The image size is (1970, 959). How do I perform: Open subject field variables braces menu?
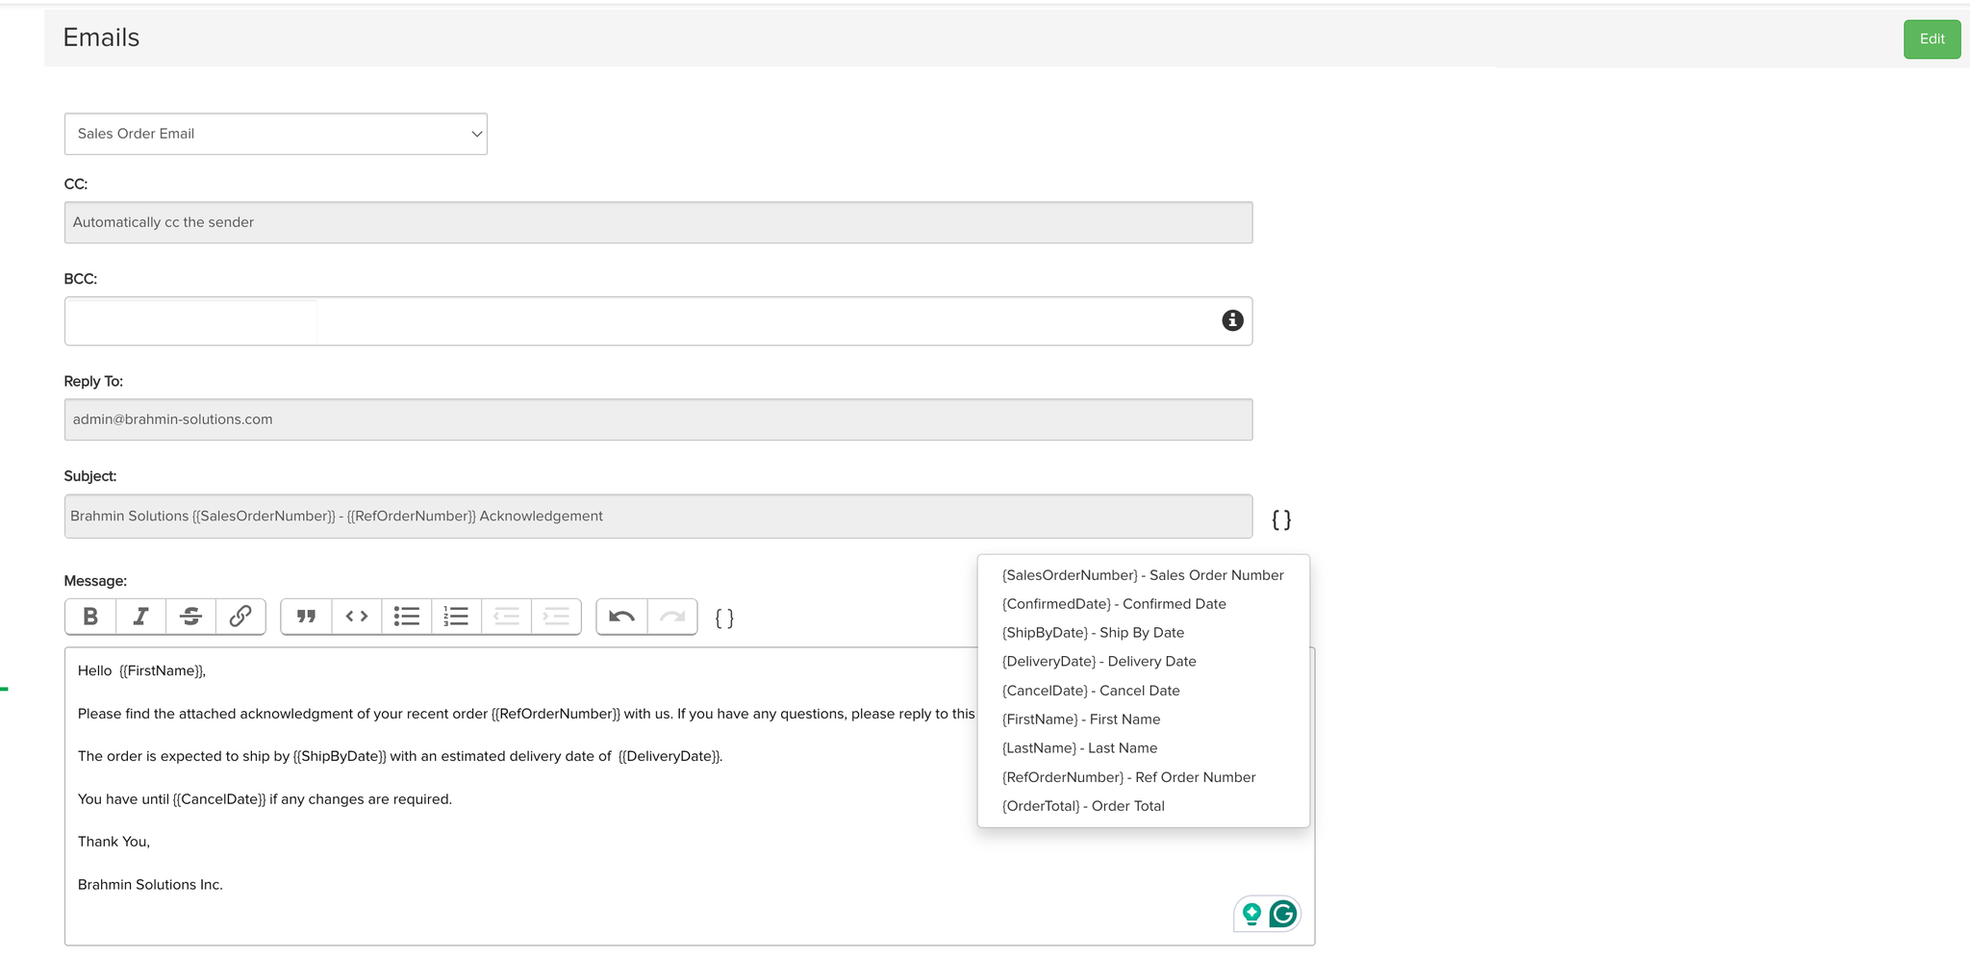1281,520
